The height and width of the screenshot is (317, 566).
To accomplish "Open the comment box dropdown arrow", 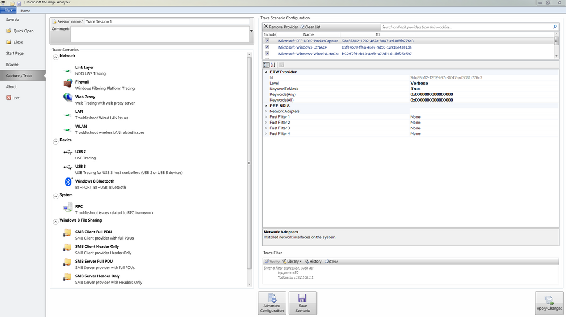I will (252, 31).
